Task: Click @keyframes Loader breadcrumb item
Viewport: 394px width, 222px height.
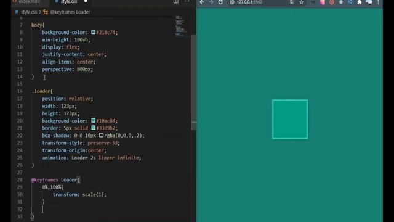Action: click(70, 12)
